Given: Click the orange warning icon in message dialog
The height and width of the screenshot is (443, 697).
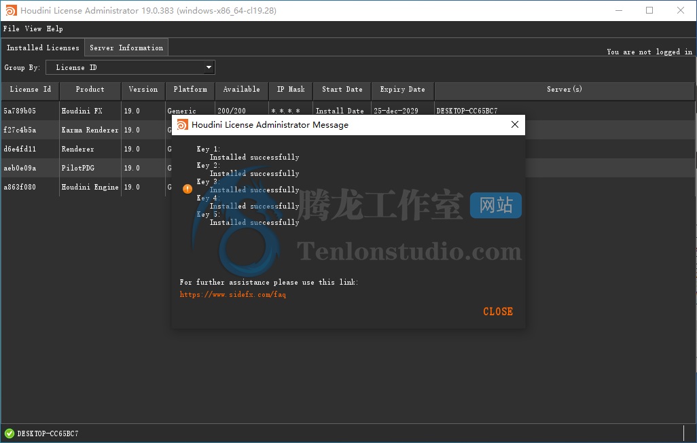Looking at the screenshot, I should [x=187, y=189].
